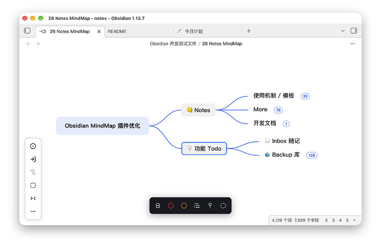This screenshot has height=251, width=381.
Task: Open the three-dot more options menu
Action: pyautogui.click(x=353, y=44)
